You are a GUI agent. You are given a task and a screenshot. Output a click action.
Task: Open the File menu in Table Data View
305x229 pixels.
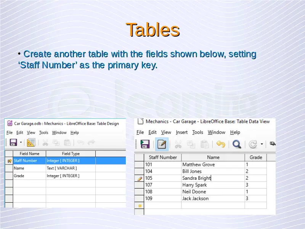tap(140, 132)
